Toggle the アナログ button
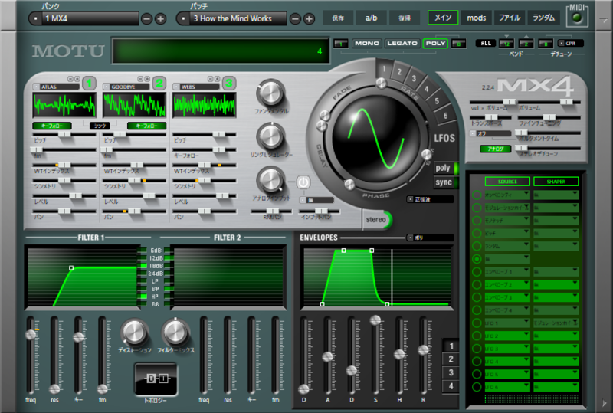This screenshot has width=613, height=413. pyautogui.click(x=495, y=149)
